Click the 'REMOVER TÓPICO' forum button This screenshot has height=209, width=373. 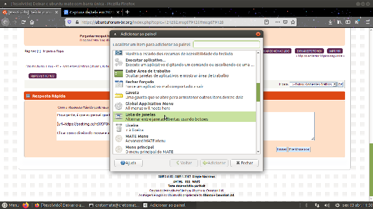coord(43,76)
